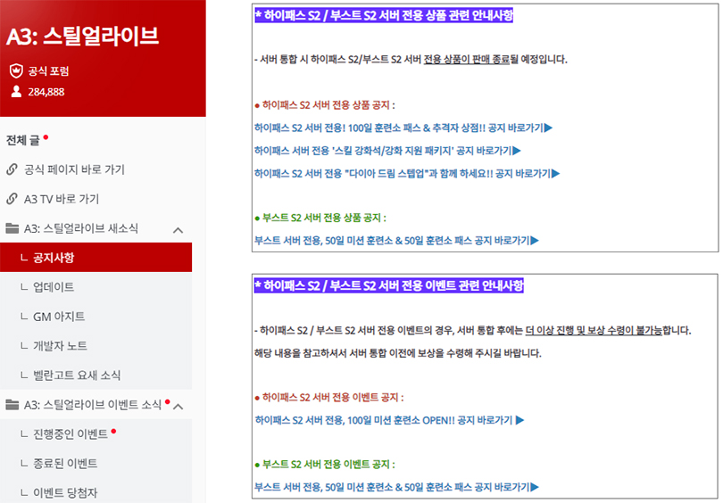Click folder icon next to A3: 스틸얼라이브 새소식

click(x=12, y=227)
